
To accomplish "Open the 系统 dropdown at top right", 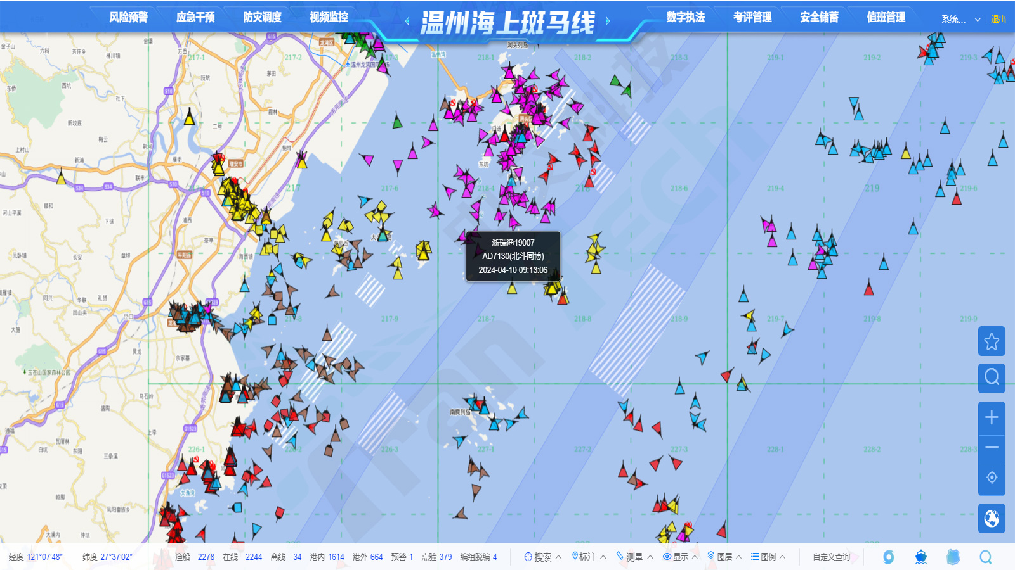I will tap(955, 19).
